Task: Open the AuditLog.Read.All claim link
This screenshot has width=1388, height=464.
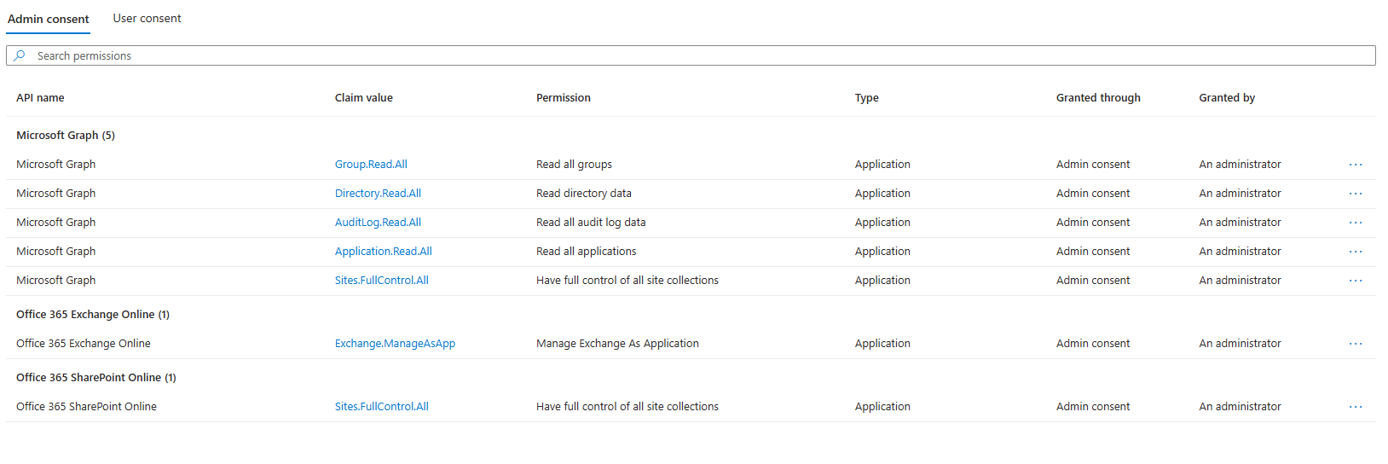Action: [378, 223]
